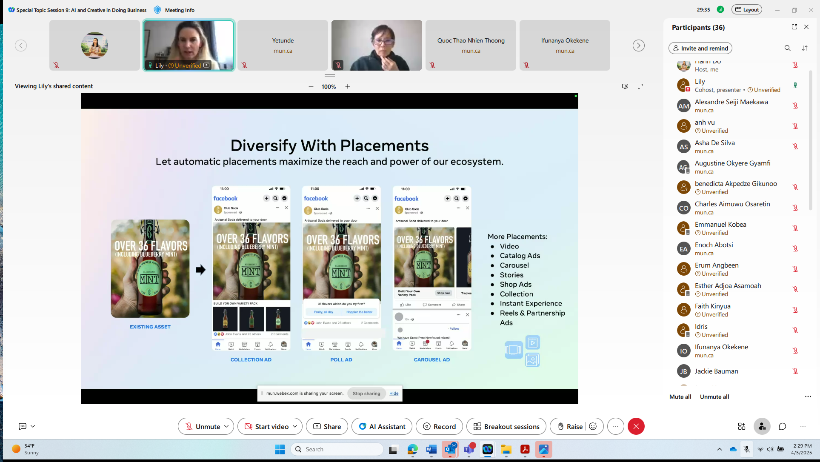Expand the audio options dropdown arrow
820x462 pixels.
point(226,426)
